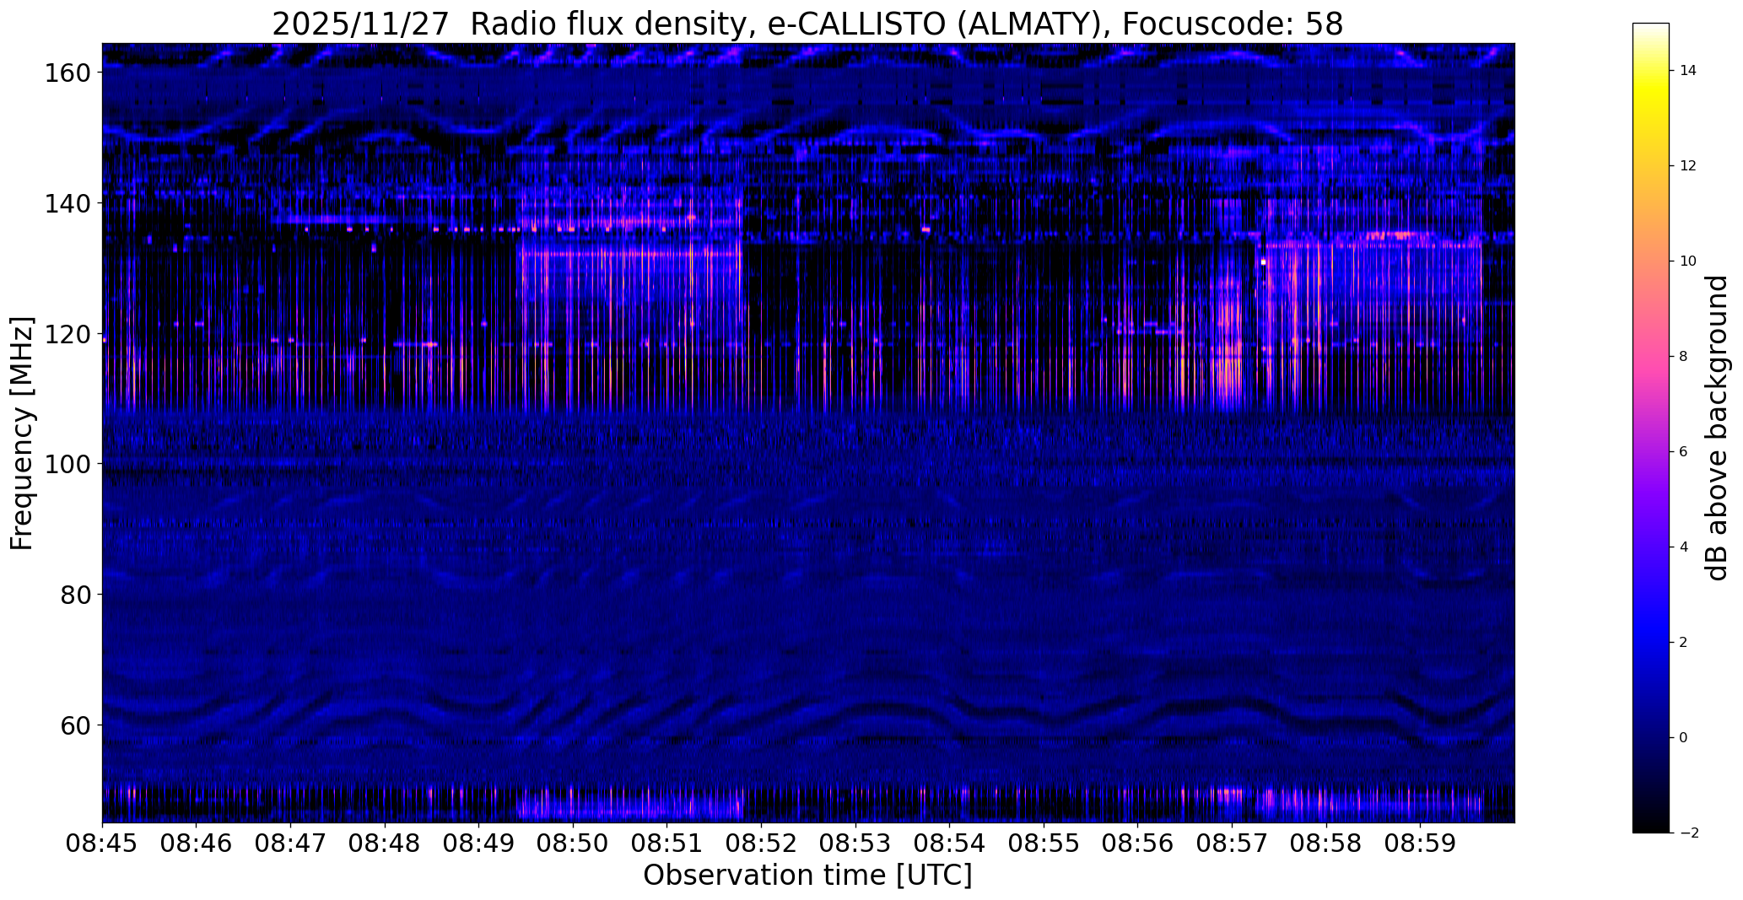Image resolution: width=1743 pixels, height=900 pixels.
Task: Click the plot title mentioning e-CALLISTO (ALMATY)
Action: point(807,24)
